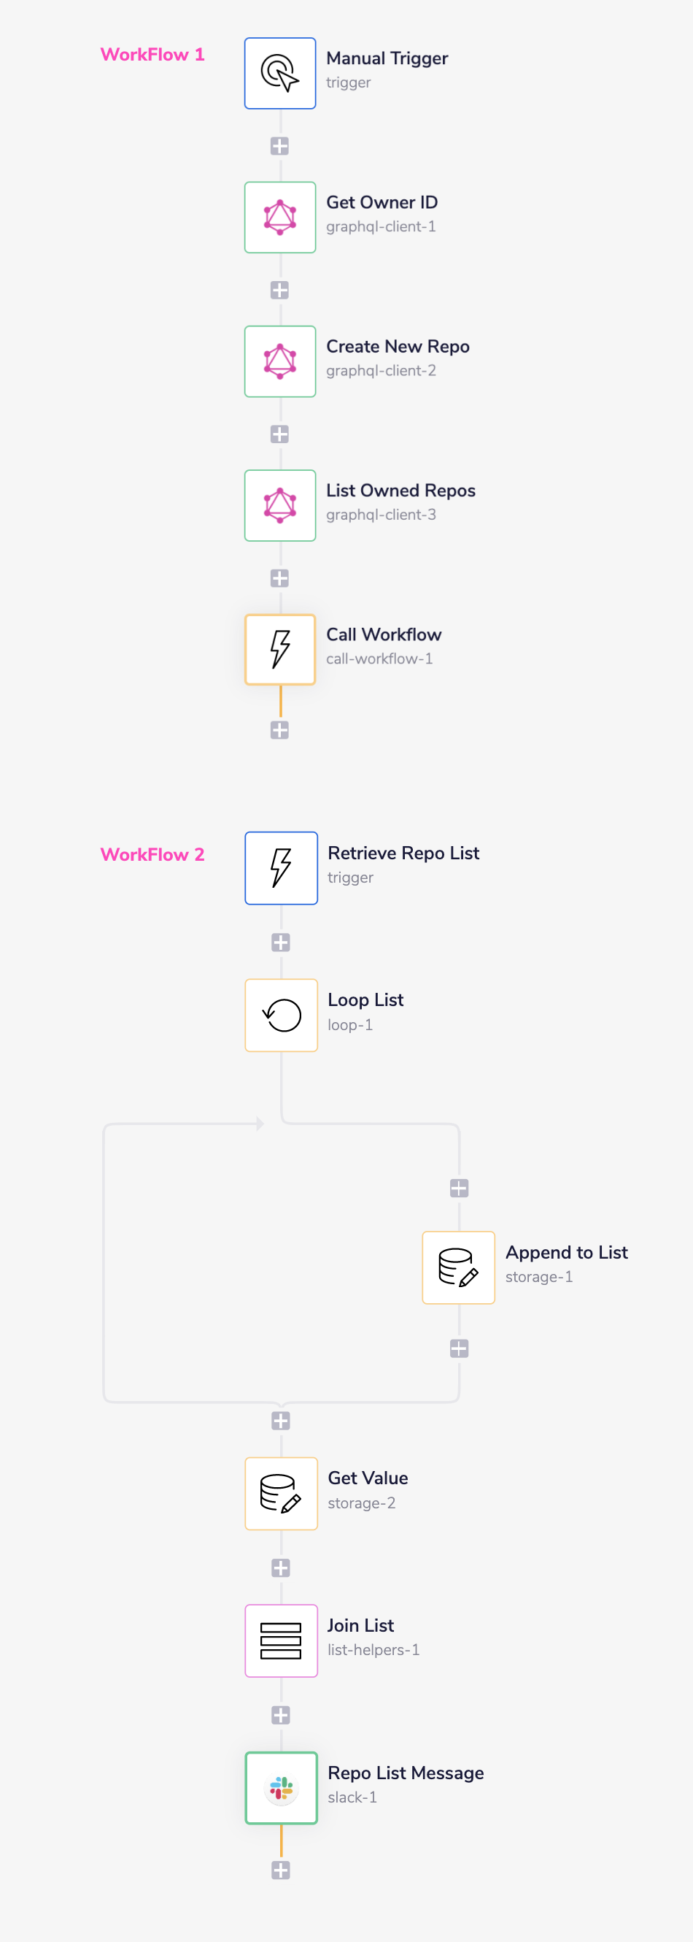Open the Loop List node icon
Screen dimensions: 693x1942
(x=281, y=1015)
